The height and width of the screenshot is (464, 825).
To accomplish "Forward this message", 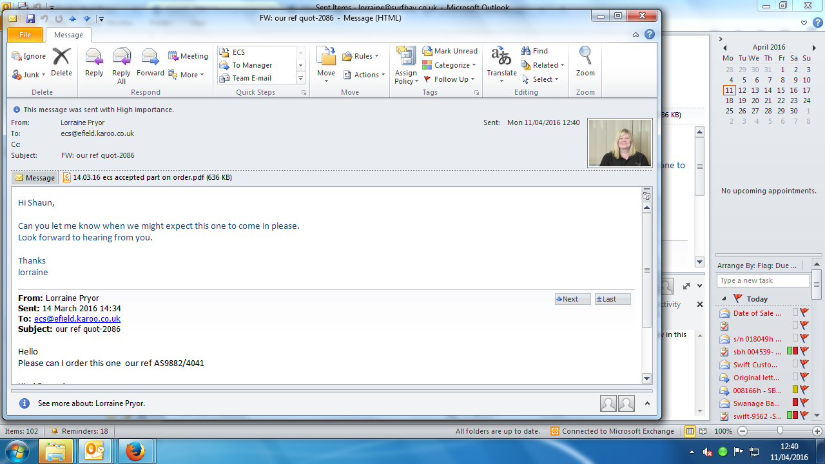I will click(150, 63).
